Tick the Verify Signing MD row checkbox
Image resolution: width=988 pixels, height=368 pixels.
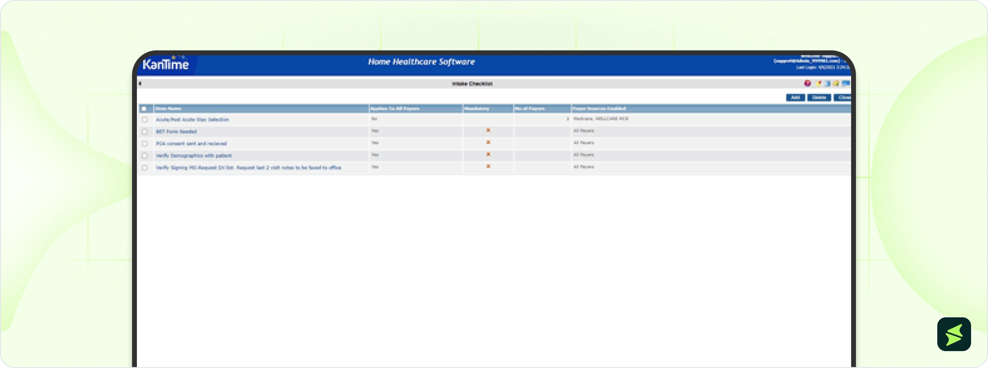point(145,168)
